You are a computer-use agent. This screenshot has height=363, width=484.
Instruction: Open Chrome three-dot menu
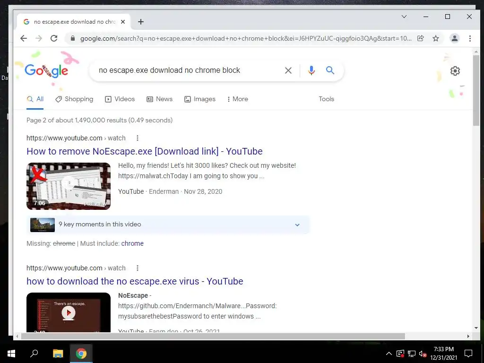[470, 38]
